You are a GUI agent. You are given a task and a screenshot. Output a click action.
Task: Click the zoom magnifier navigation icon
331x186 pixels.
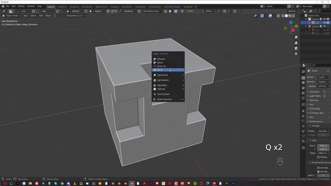(296, 37)
